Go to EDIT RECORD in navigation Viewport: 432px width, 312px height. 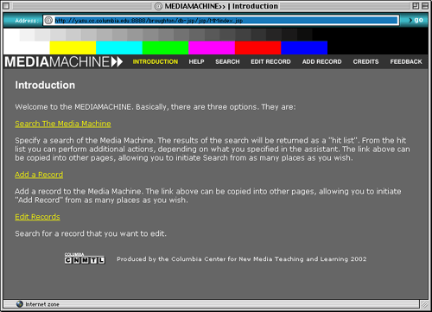pyautogui.click(x=270, y=61)
